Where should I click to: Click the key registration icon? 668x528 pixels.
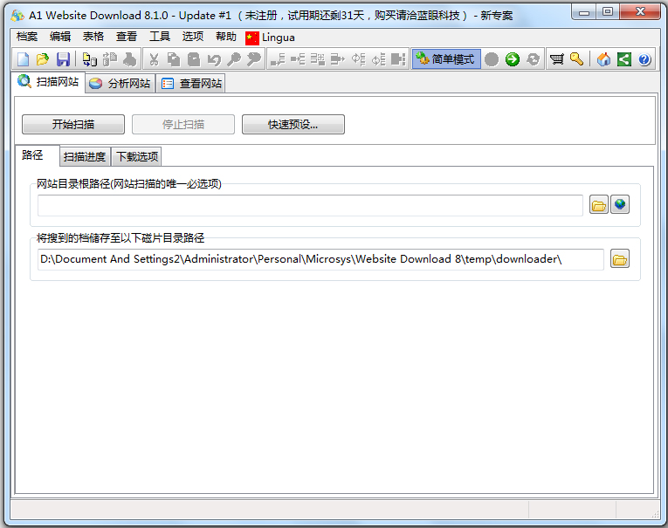pos(577,59)
